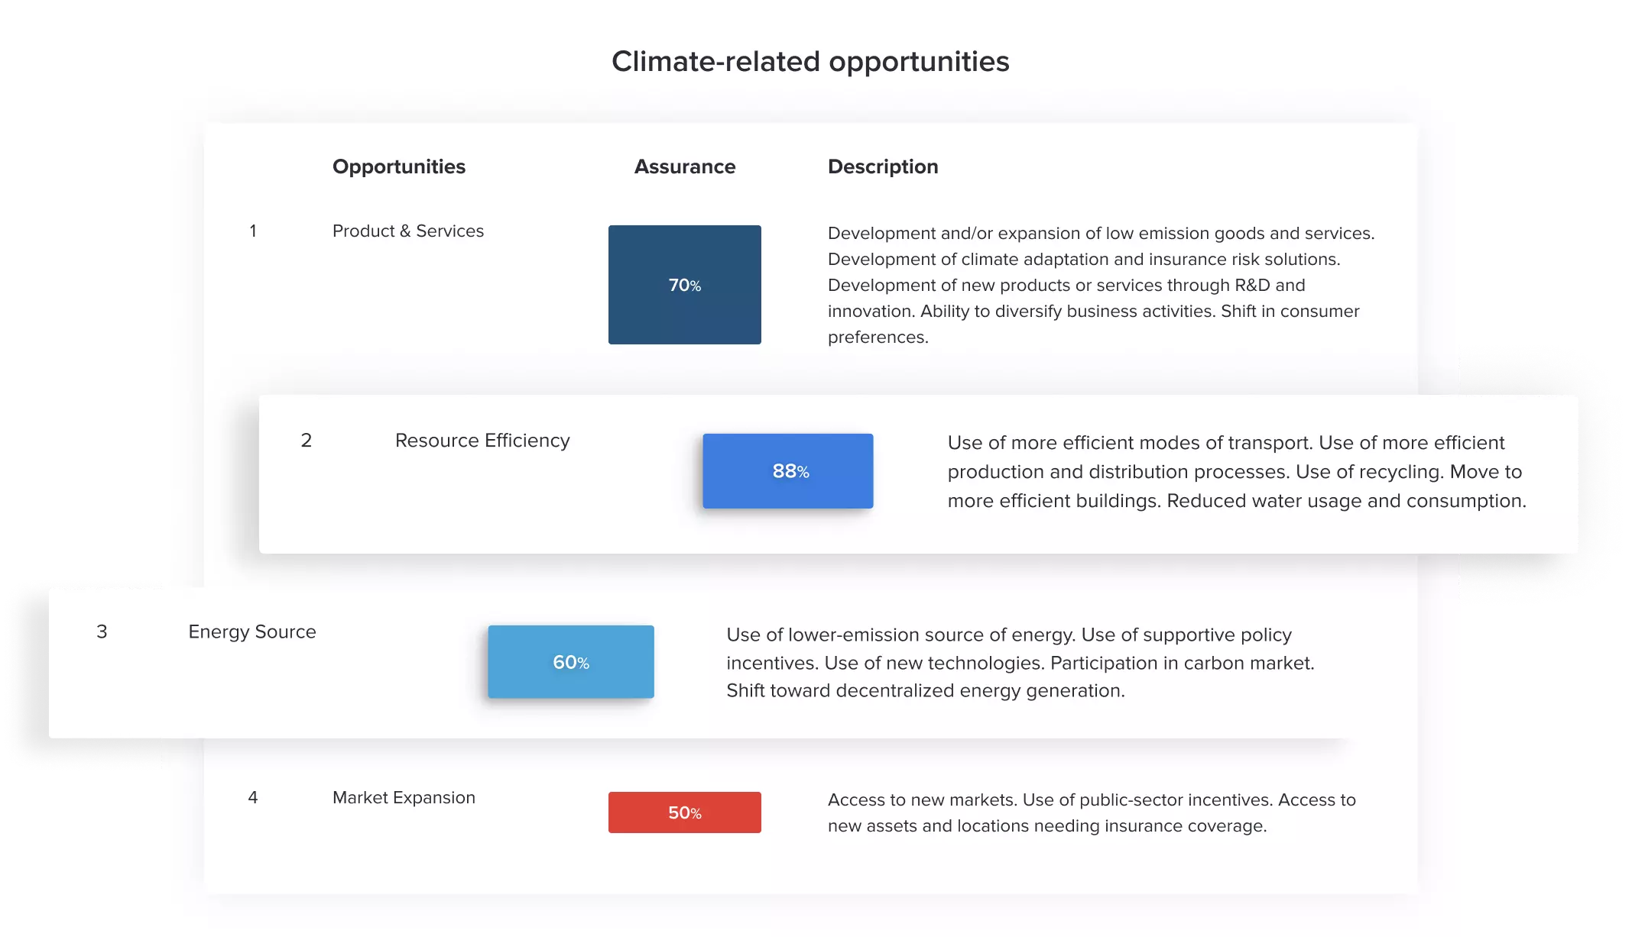Image resolution: width=1632 pixels, height=940 pixels.
Task: Click the Assurance column header
Action: coord(685,166)
